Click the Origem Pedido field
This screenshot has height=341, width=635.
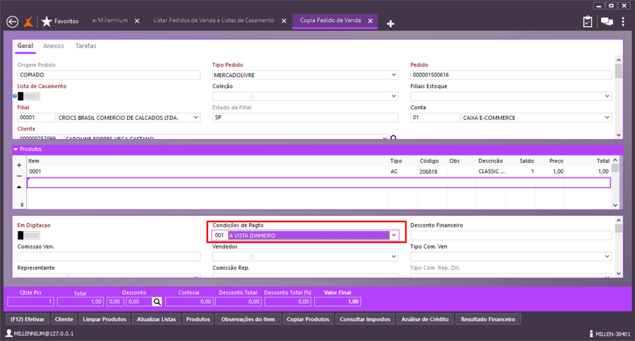109,75
